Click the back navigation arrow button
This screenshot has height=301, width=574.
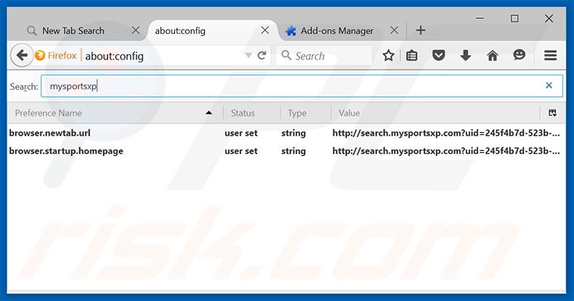click(22, 55)
